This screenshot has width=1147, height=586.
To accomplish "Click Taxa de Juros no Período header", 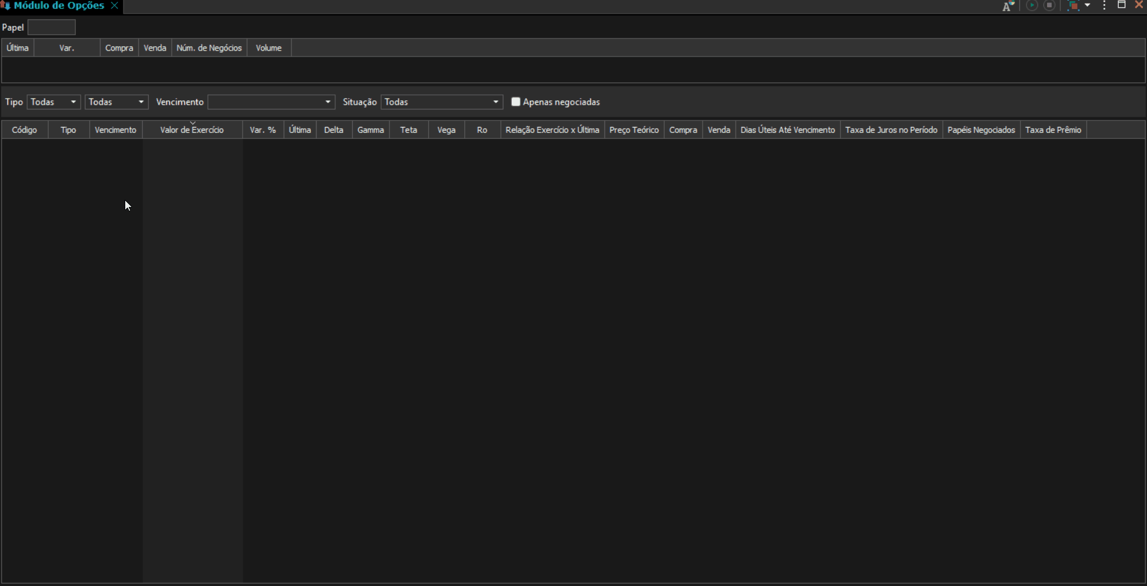I will (891, 130).
